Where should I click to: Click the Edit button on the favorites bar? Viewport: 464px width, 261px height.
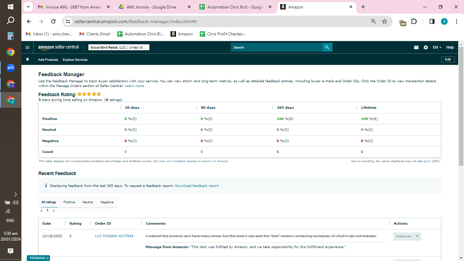click(448, 59)
